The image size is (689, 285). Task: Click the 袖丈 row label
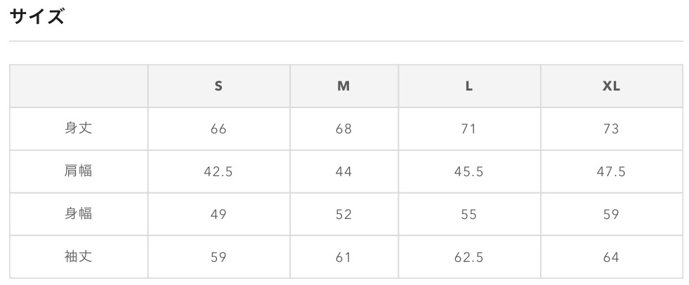[78, 256]
